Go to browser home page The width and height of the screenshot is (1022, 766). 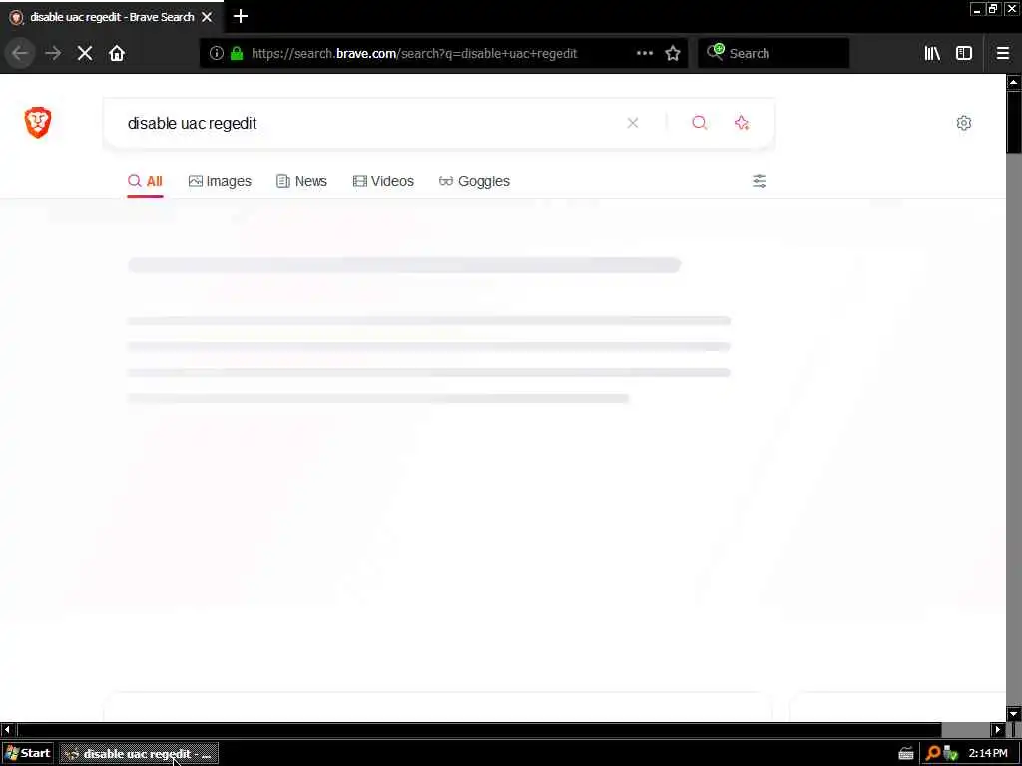tap(117, 53)
